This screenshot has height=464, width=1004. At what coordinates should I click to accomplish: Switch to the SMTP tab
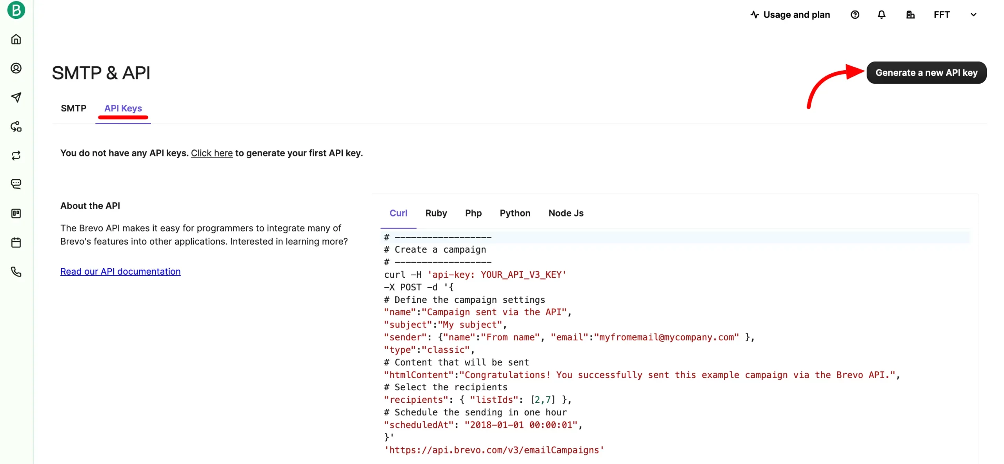click(73, 108)
